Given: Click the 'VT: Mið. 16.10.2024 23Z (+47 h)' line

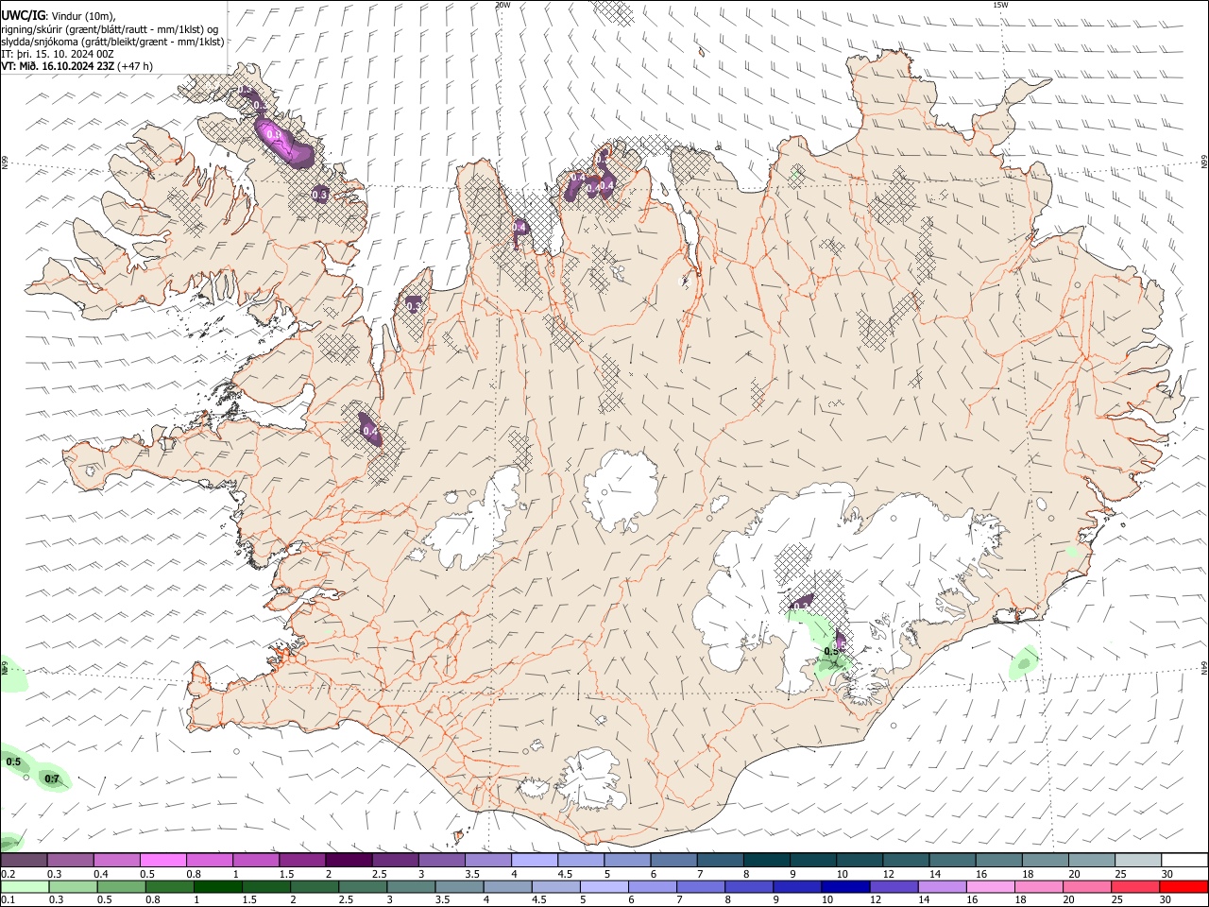Looking at the screenshot, I should [x=77, y=66].
